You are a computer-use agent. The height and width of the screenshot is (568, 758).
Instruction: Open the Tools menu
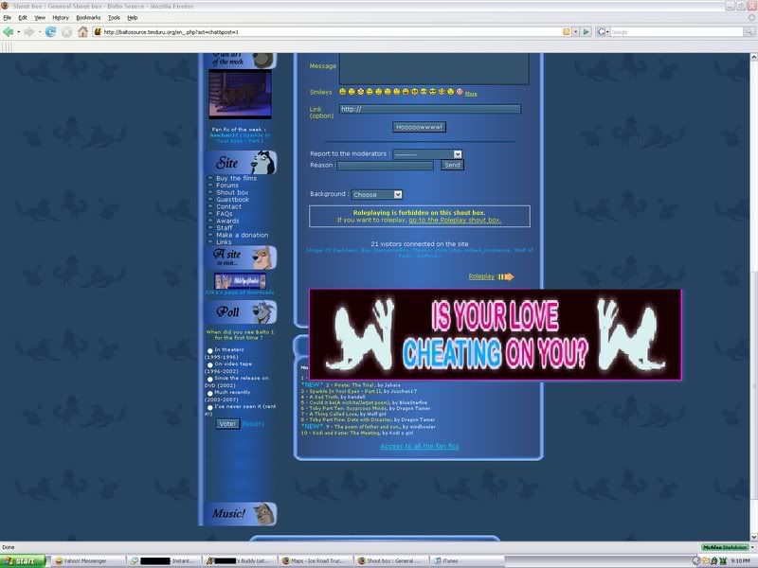click(114, 17)
